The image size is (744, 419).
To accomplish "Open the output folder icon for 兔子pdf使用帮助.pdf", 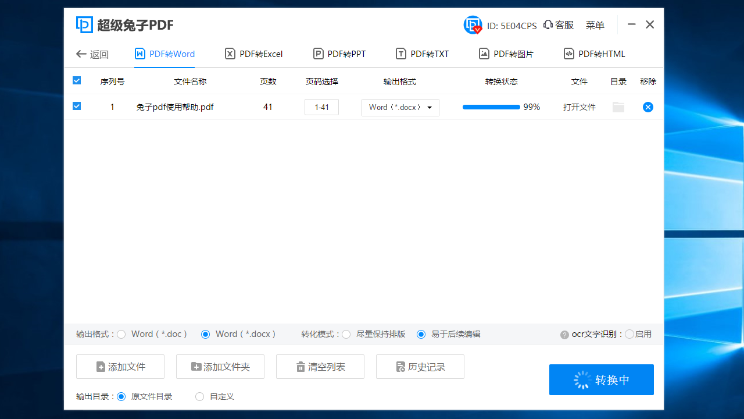I will tap(618, 107).
